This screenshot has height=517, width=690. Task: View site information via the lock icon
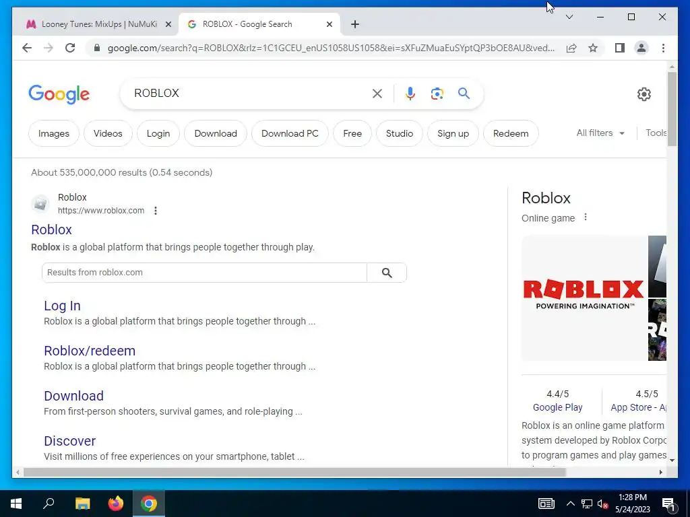[x=97, y=48]
